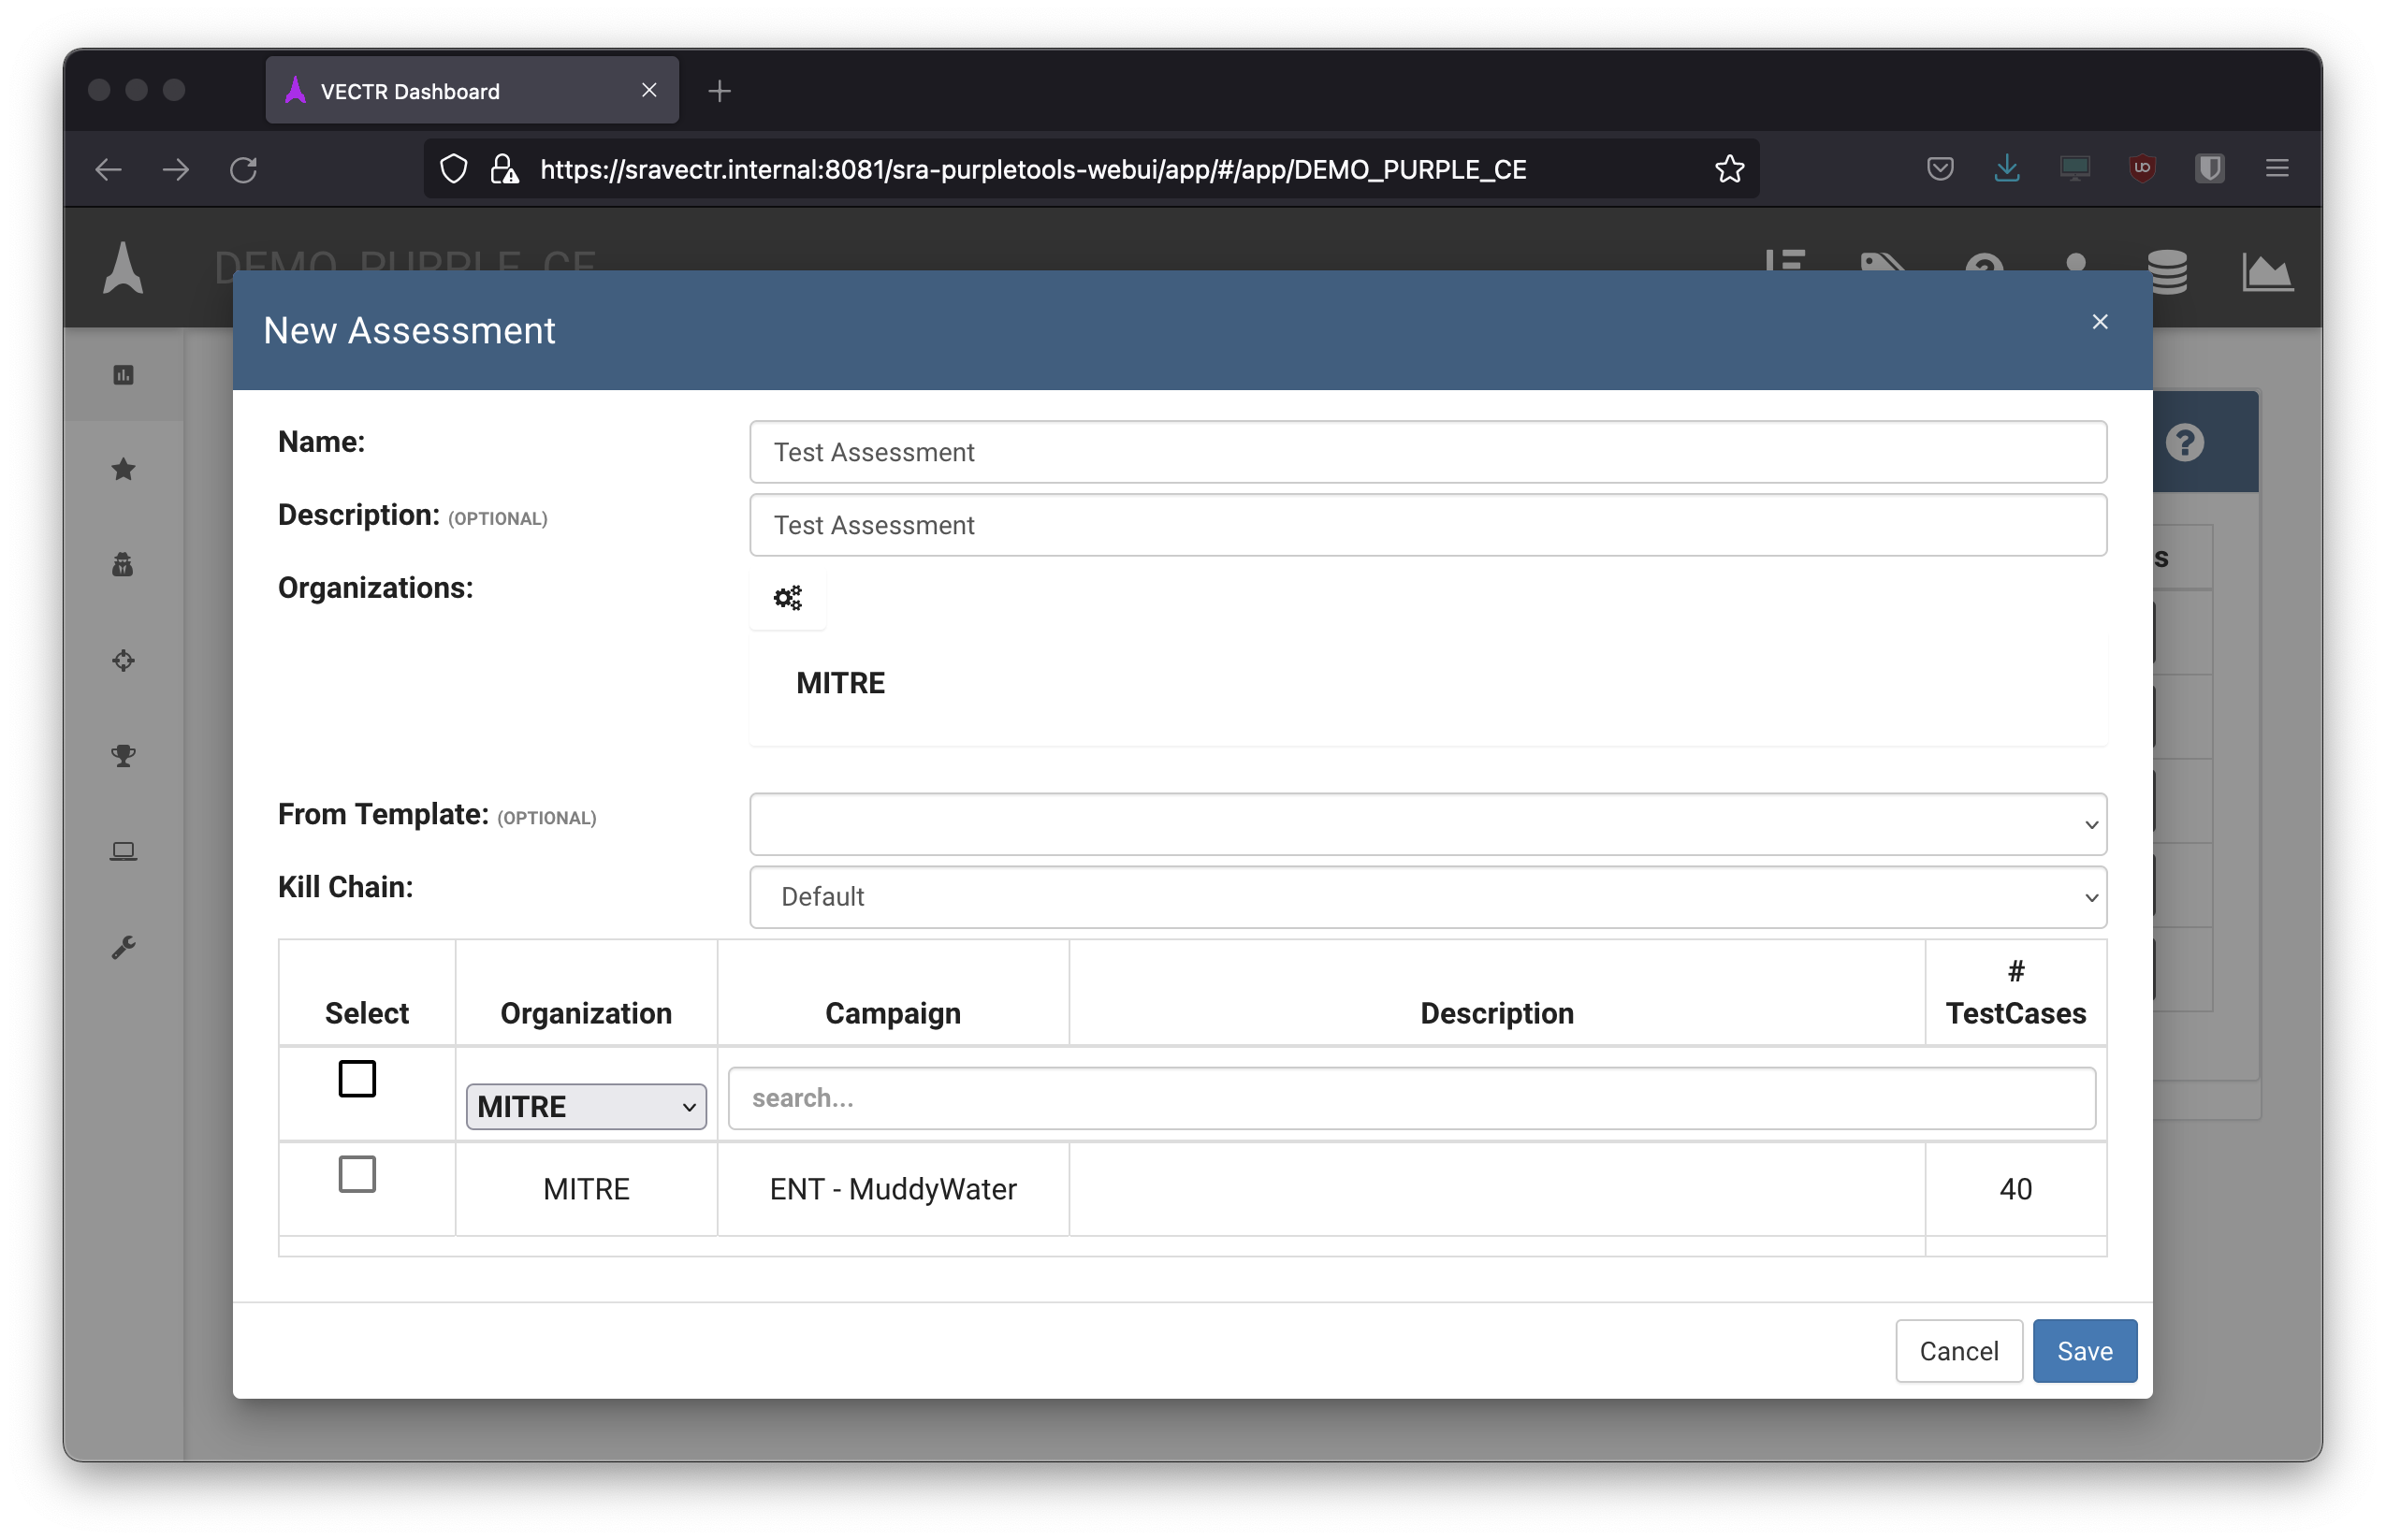Open the Pocket save icon

click(1940, 168)
